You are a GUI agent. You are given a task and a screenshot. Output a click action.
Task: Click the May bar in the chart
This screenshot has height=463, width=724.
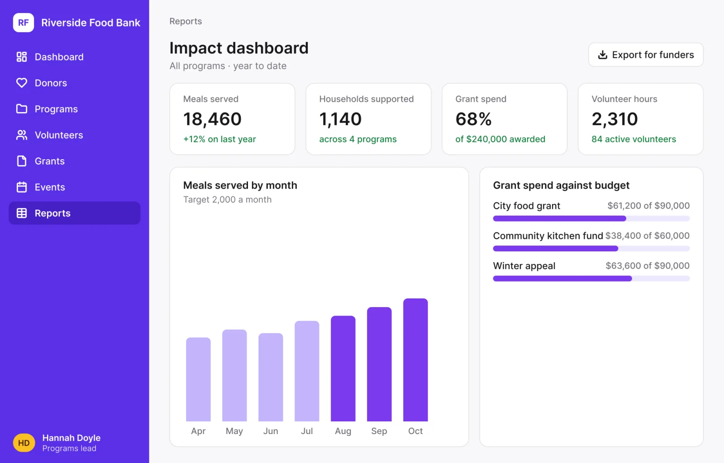click(x=234, y=375)
